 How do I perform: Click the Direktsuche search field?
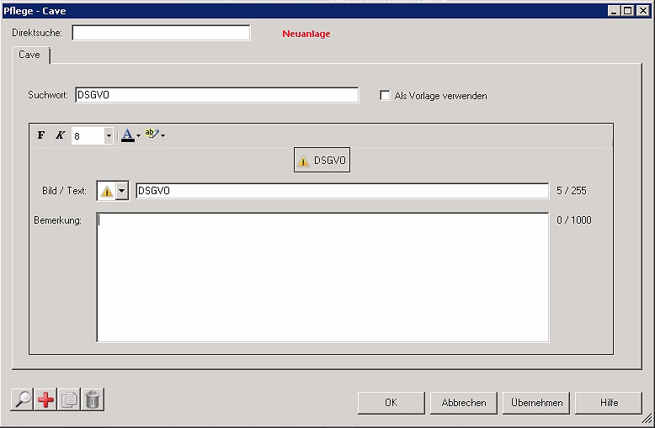(161, 33)
